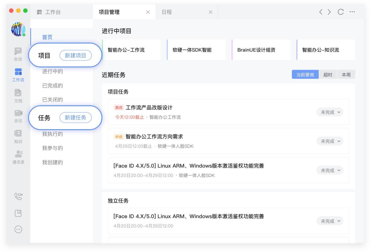Open the circled more options icon
This screenshot has height=252, width=371.
(18, 229)
